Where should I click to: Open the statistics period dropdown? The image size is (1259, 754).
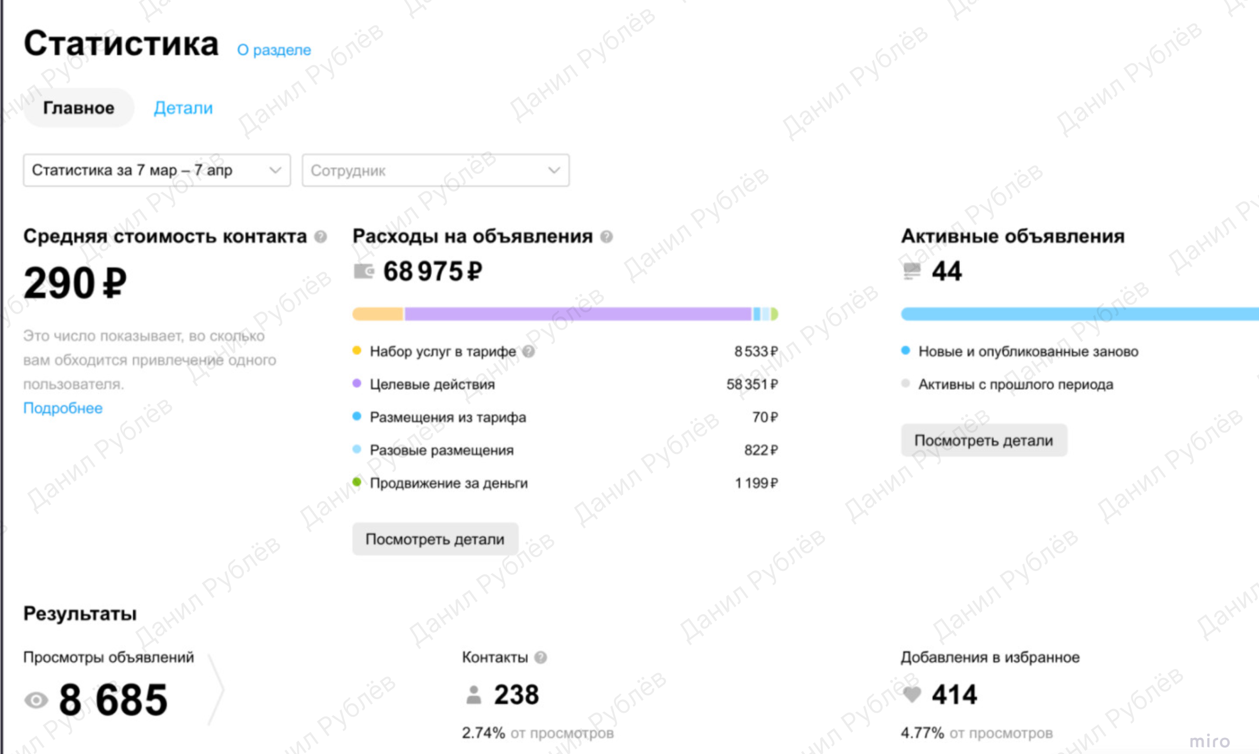tap(157, 170)
